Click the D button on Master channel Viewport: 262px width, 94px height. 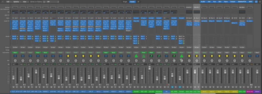[259, 87]
